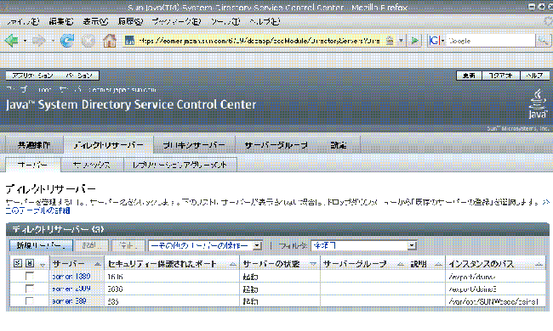Open the ヘルプ menu in the menu bar

click(265, 22)
